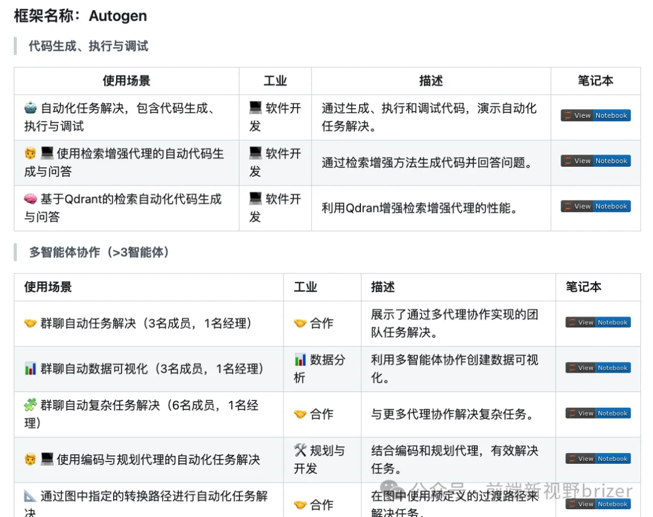Open View Notebook badge for 群聊自动数据可视化 row
Screen dimensions: 653x517
(598, 368)
